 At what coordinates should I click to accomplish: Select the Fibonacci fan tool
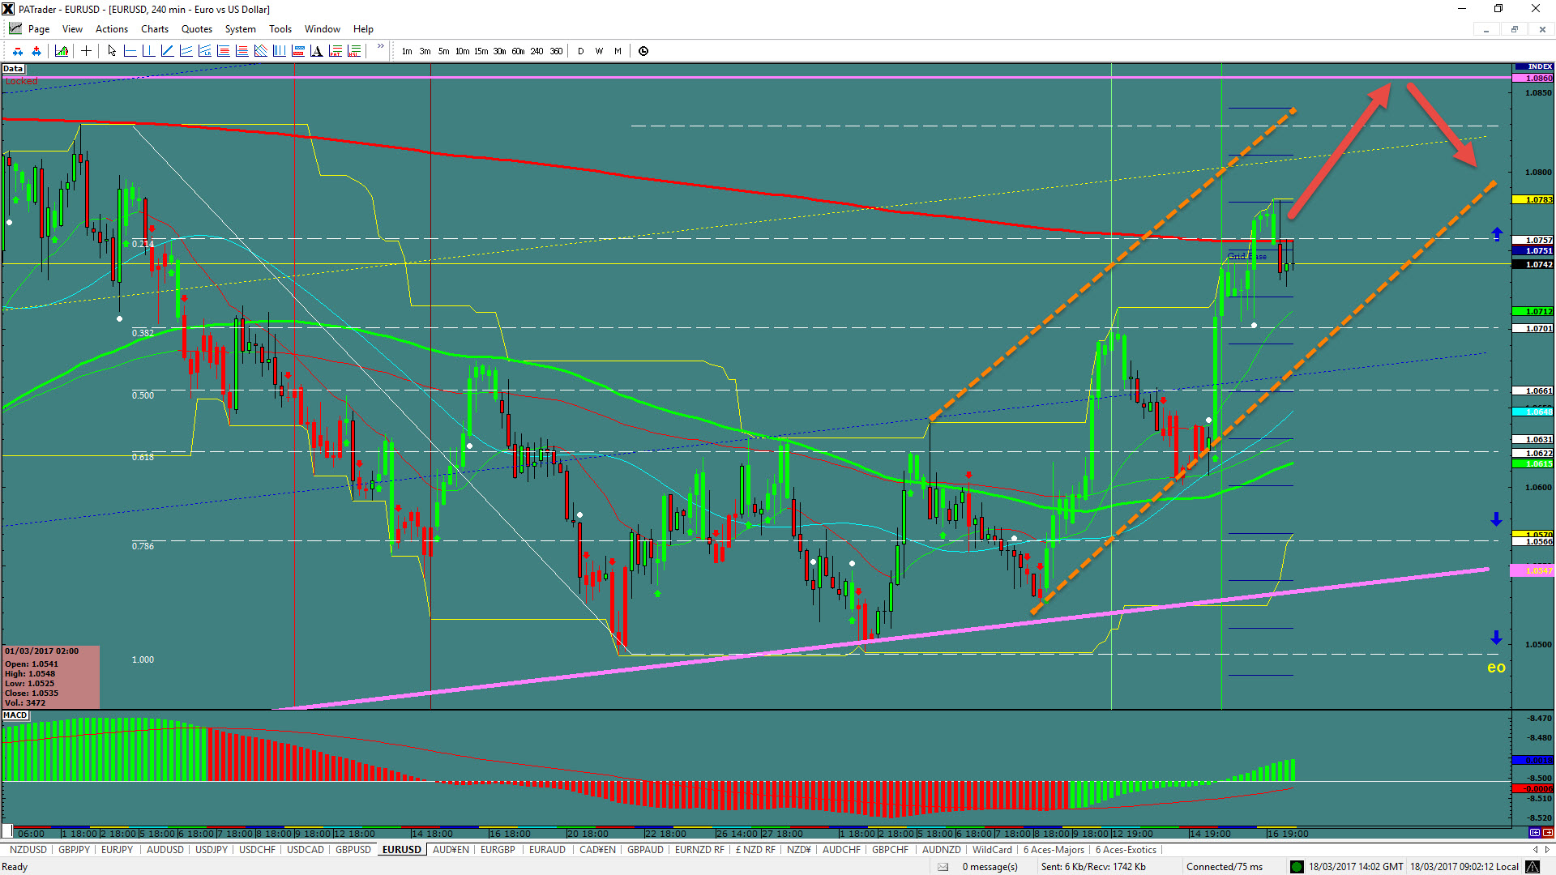coord(260,51)
